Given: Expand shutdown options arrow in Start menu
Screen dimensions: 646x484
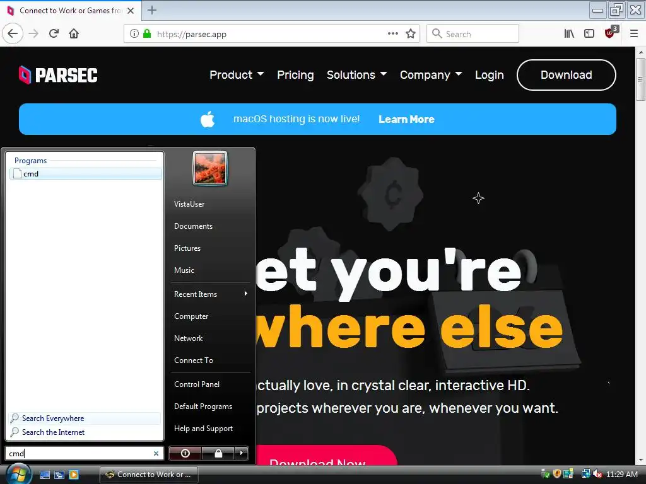Looking at the screenshot, I should pos(242,453).
